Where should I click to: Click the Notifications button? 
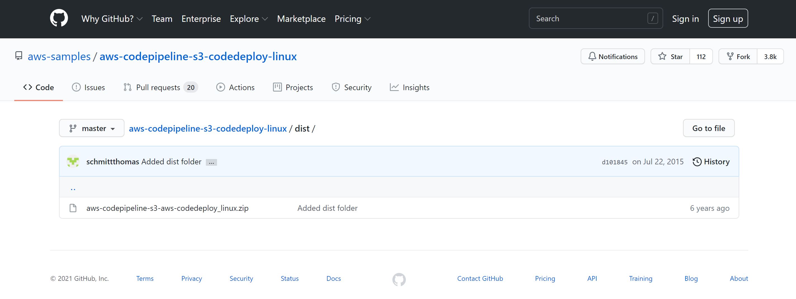coord(613,57)
